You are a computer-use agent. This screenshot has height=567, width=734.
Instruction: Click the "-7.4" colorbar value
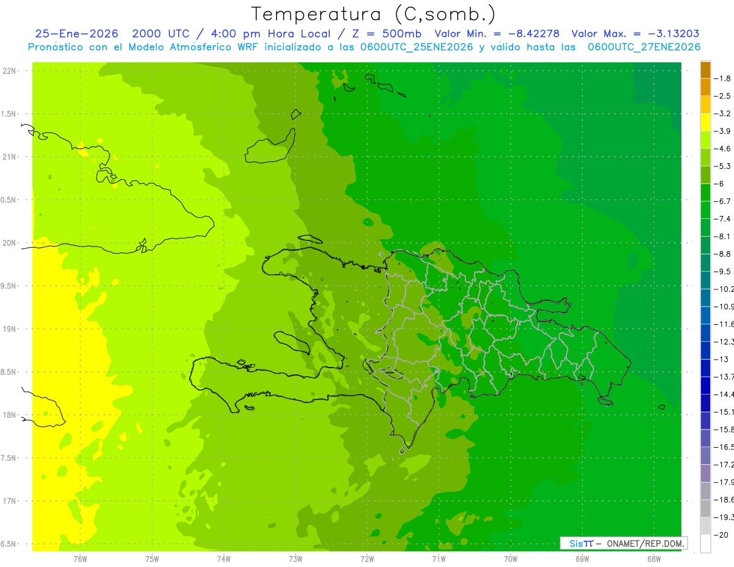coord(724,218)
